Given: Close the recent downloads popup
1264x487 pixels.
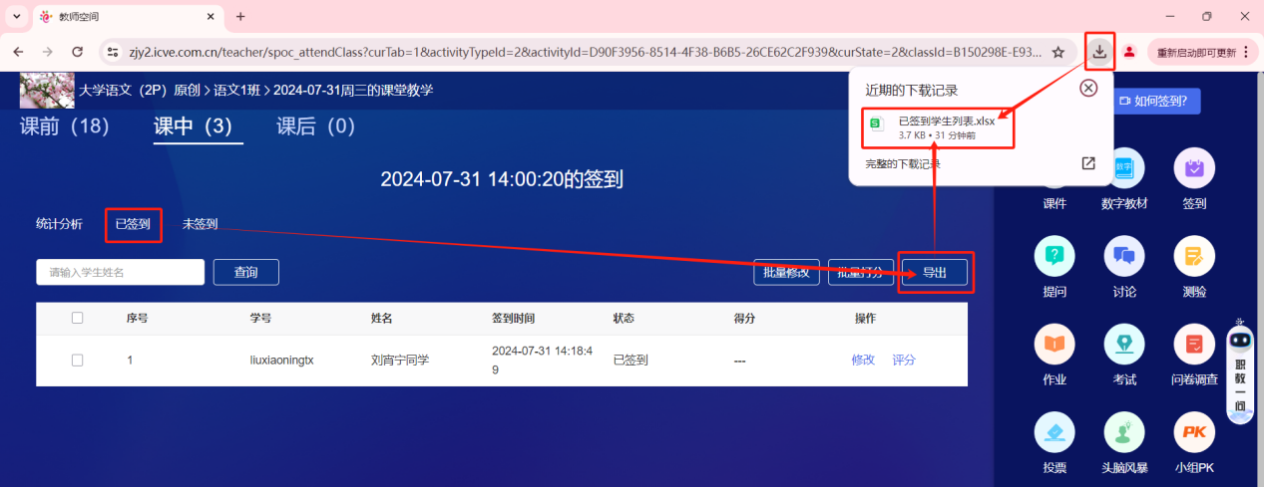Looking at the screenshot, I should (x=1088, y=88).
